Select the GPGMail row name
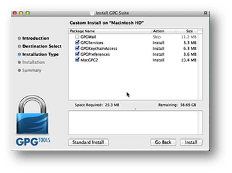Image resolution: width=232 pixels, height=173 pixels. [x=88, y=37]
